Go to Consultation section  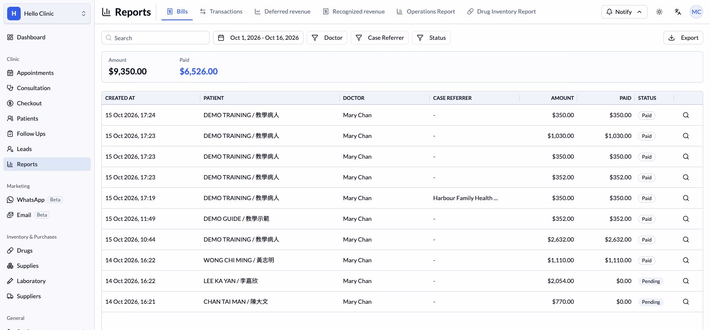(47, 88)
